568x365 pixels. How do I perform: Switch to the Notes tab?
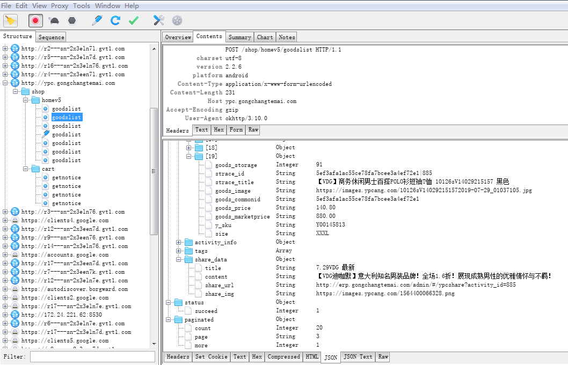click(287, 37)
